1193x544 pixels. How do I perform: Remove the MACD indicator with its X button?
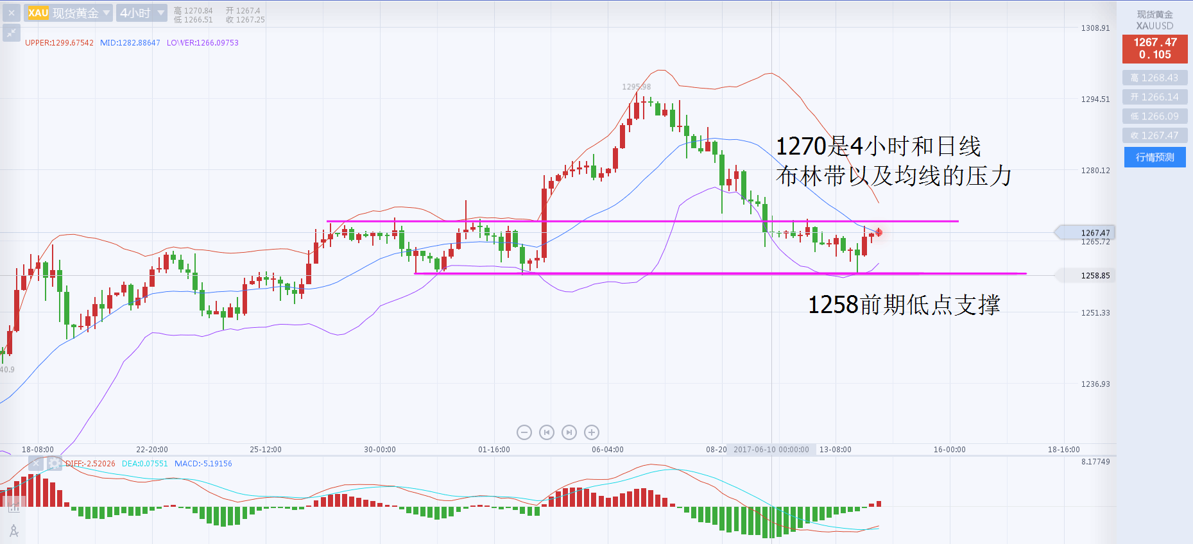click(x=37, y=463)
